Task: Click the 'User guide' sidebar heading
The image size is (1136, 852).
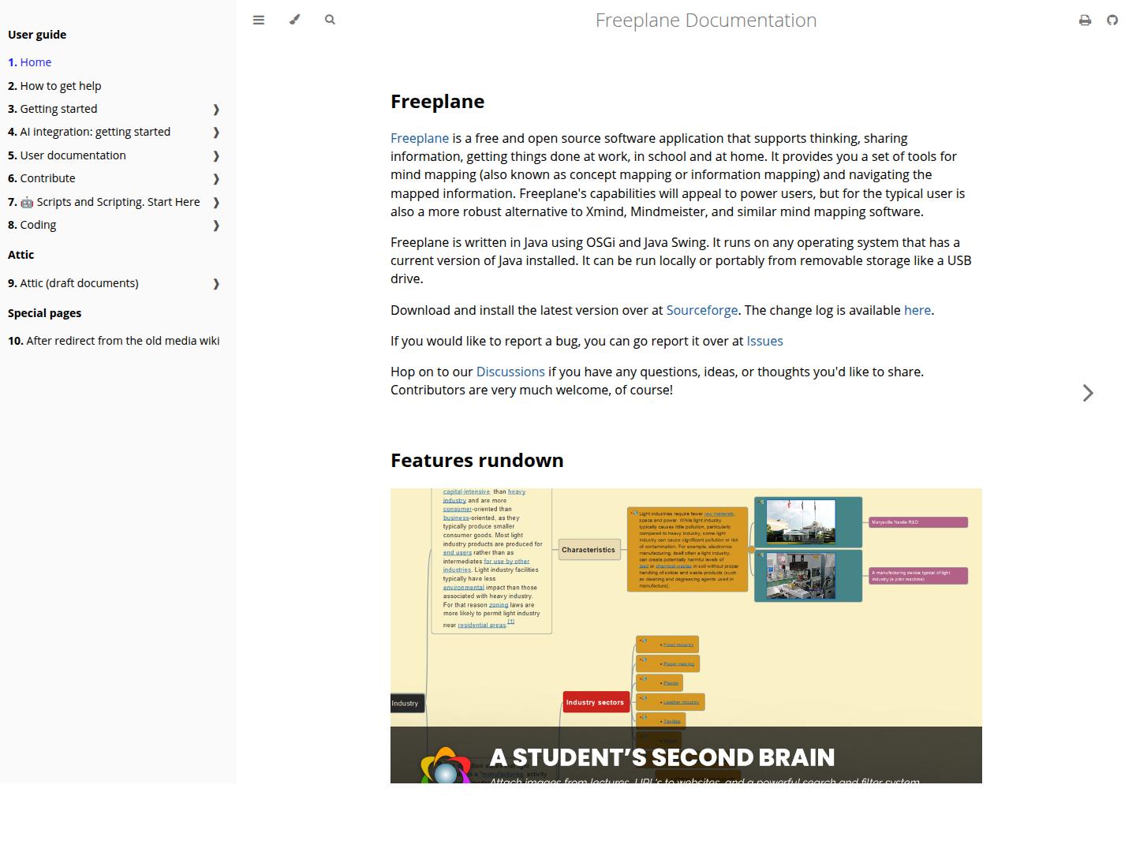Action: point(37,35)
